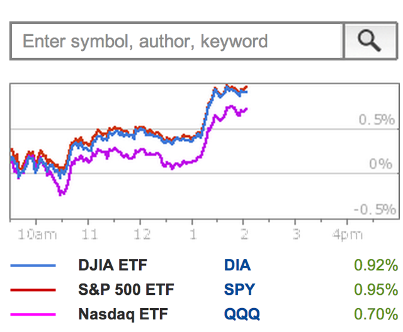
Task: Open the DIA ticker link
Action: click(x=237, y=265)
